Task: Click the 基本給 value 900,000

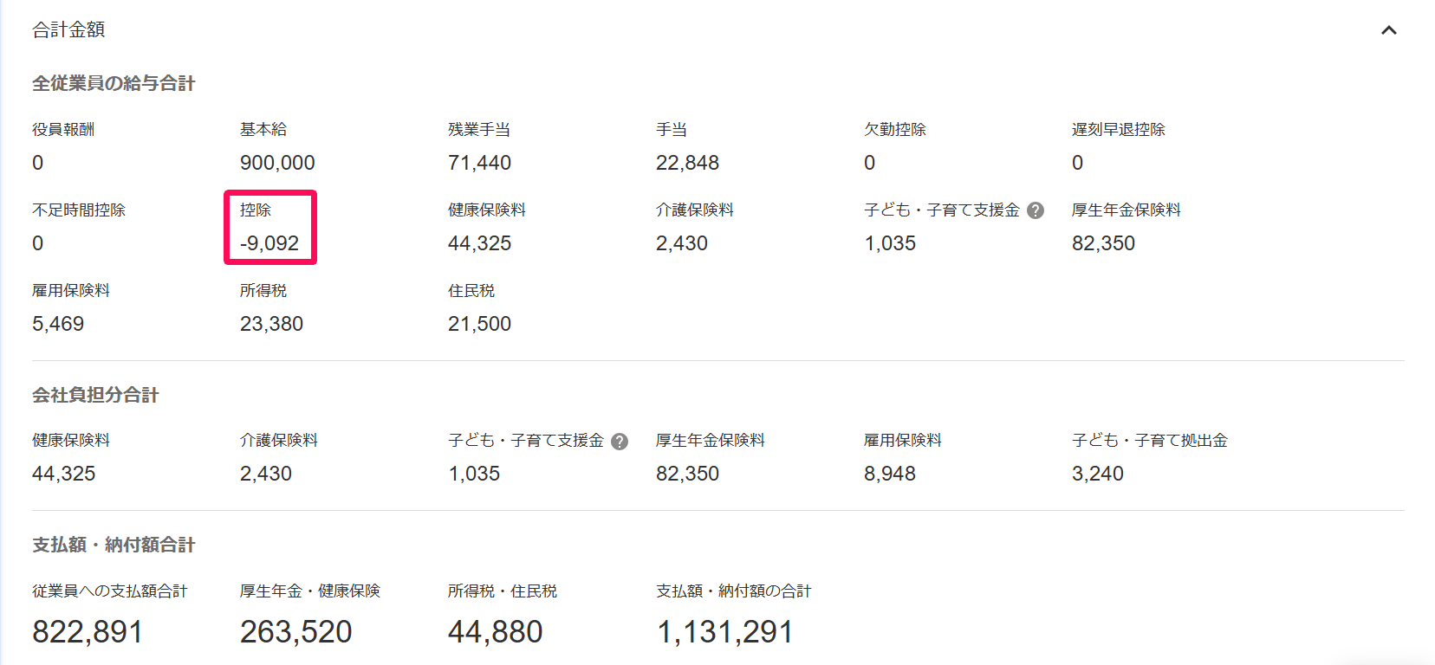Action: (277, 163)
